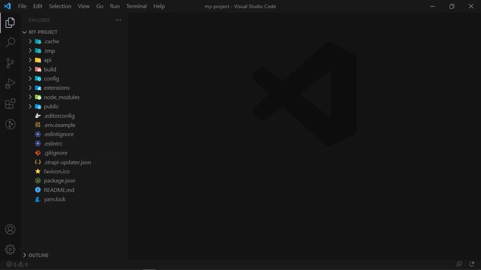Restore down the VS Code window
Viewport: 481px width, 270px height.
point(452,6)
